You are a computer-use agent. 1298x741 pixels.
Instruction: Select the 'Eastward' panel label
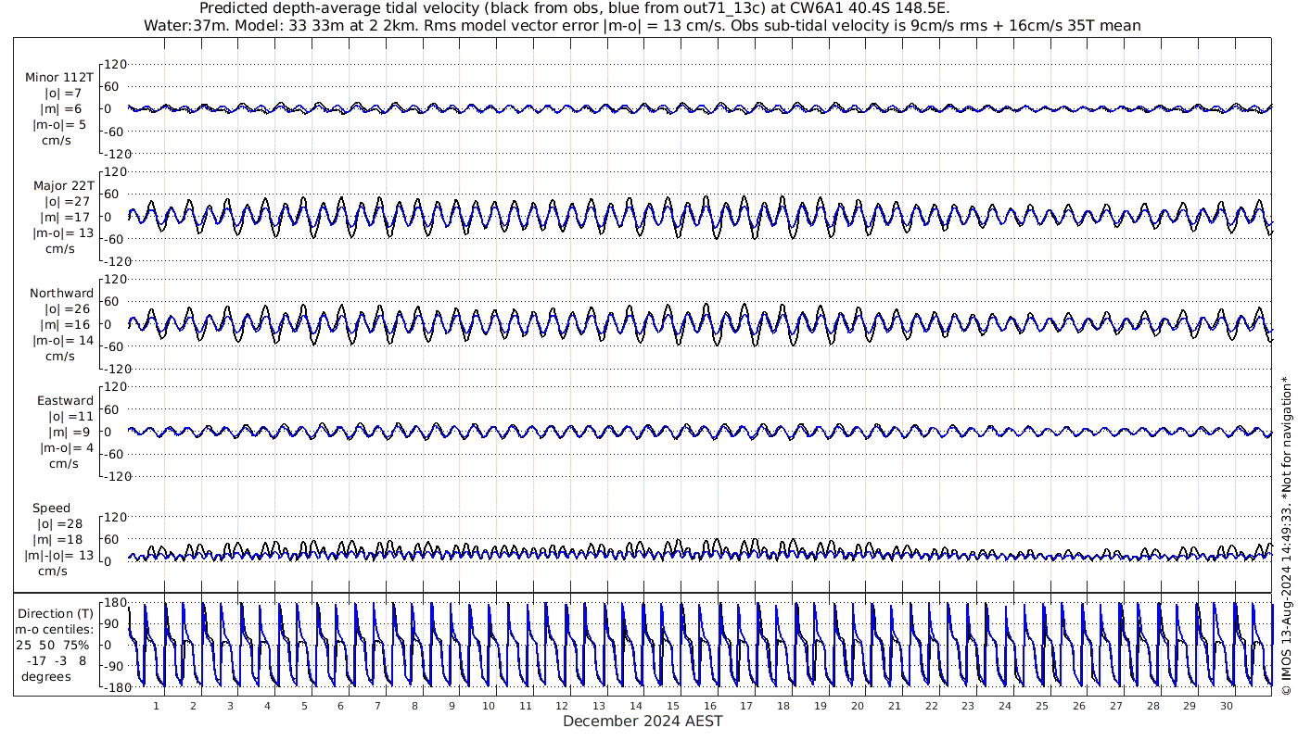(65, 401)
